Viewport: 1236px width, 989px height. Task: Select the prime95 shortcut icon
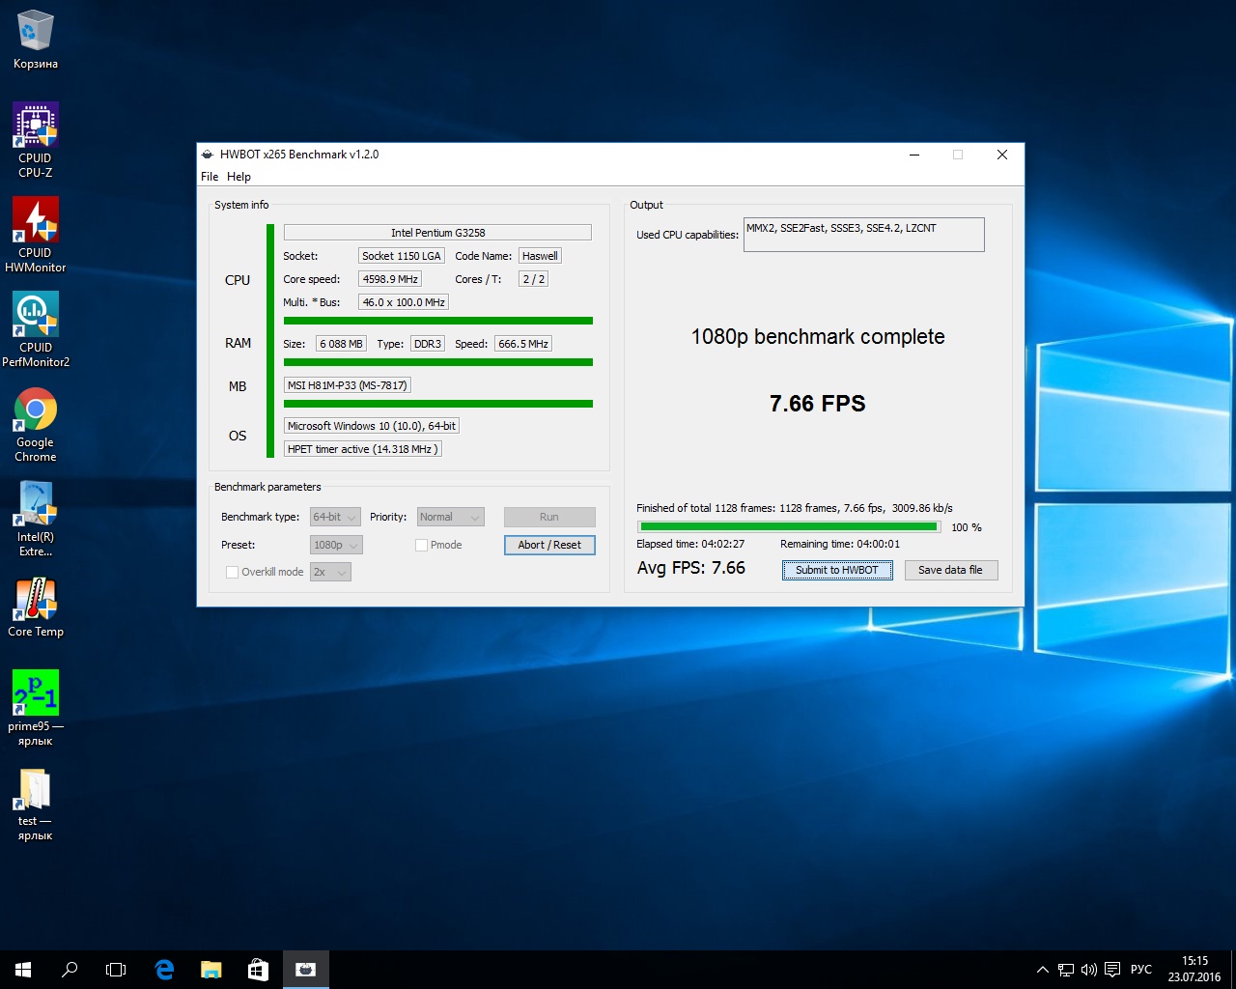[36, 708]
